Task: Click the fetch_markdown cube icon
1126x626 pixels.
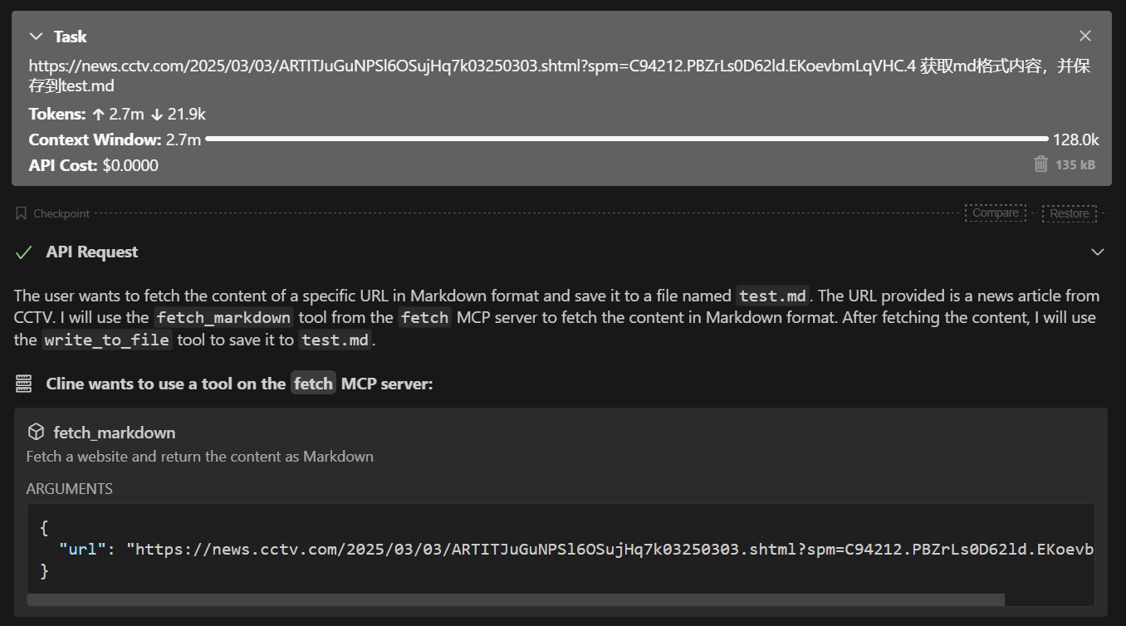Action: coord(36,432)
